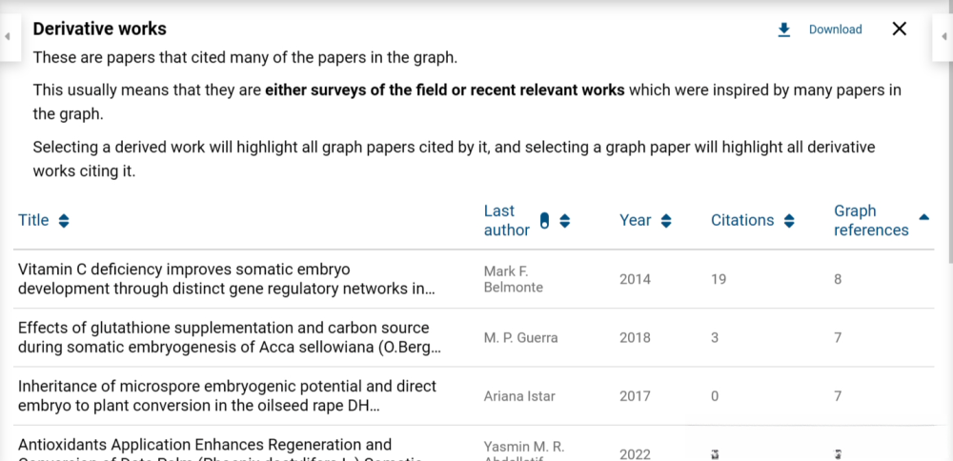Select the Vitamin C deficiency paper row
Screen dimensions: 953x461
click(227, 279)
